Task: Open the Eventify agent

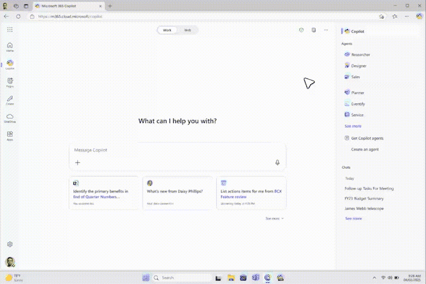Action: [355, 104]
